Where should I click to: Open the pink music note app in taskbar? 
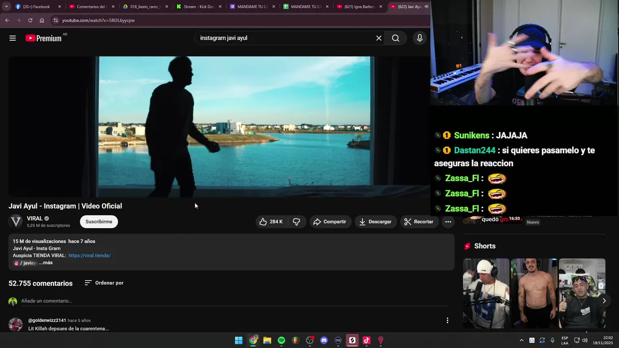pos(367,340)
